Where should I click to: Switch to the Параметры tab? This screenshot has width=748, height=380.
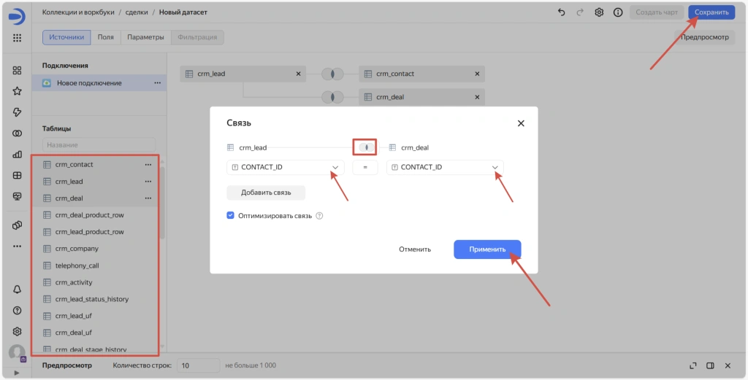pos(145,37)
